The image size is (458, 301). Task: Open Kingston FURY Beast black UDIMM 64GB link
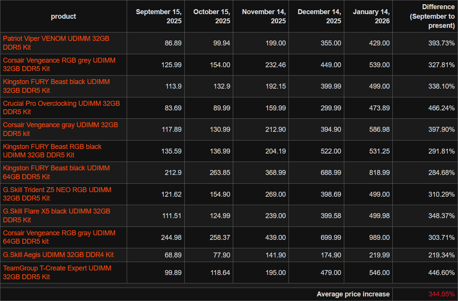[x=56, y=172]
